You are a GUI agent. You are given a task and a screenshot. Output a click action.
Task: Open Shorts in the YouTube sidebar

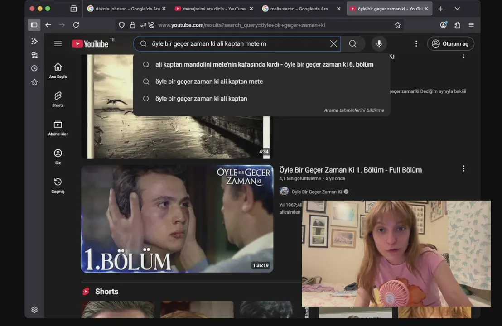click(x=58, y=99)
